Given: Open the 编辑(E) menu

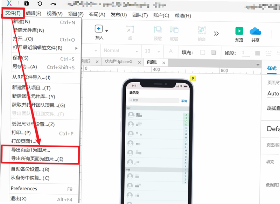Looking at the screenshot, I should (34, 13).
